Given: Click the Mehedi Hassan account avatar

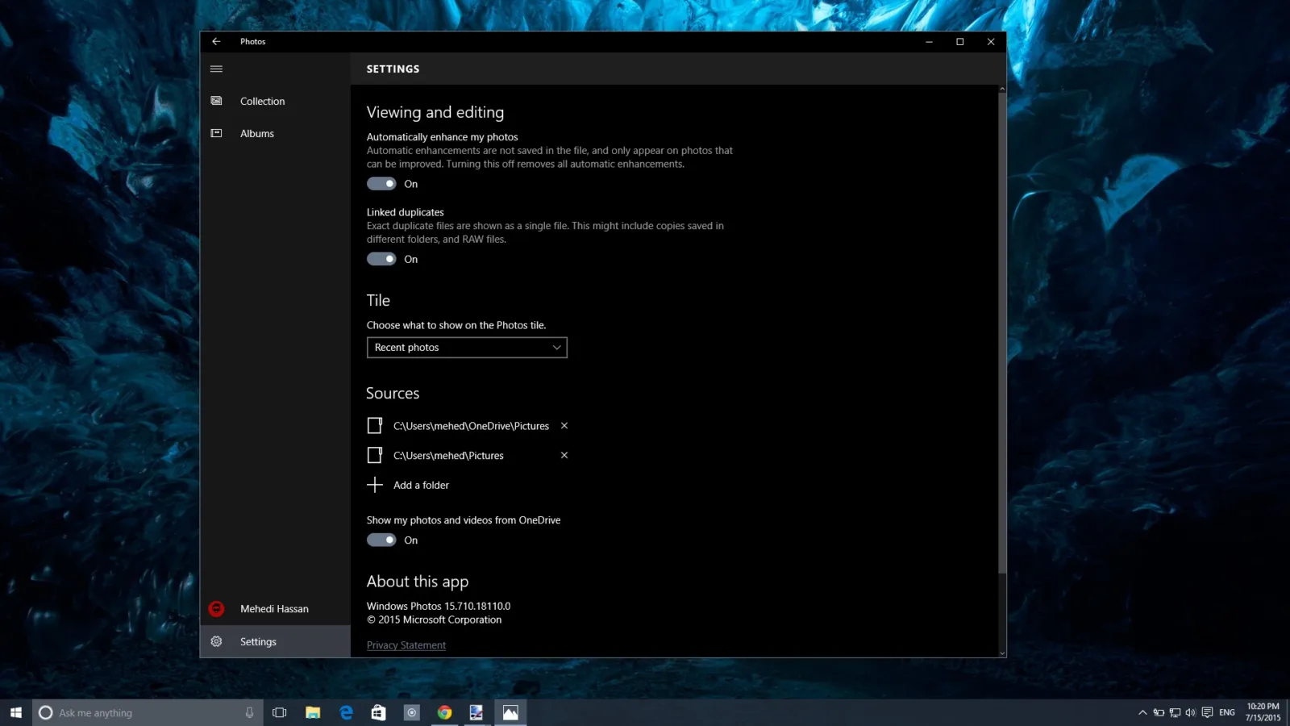Looking at the screenshot, I should (216, 609).
